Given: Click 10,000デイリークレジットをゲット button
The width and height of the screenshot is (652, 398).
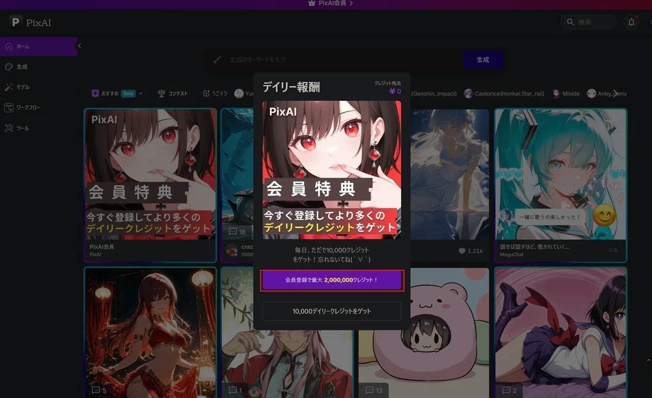Looking at the screenshot, I should click(x=332, y=312).
